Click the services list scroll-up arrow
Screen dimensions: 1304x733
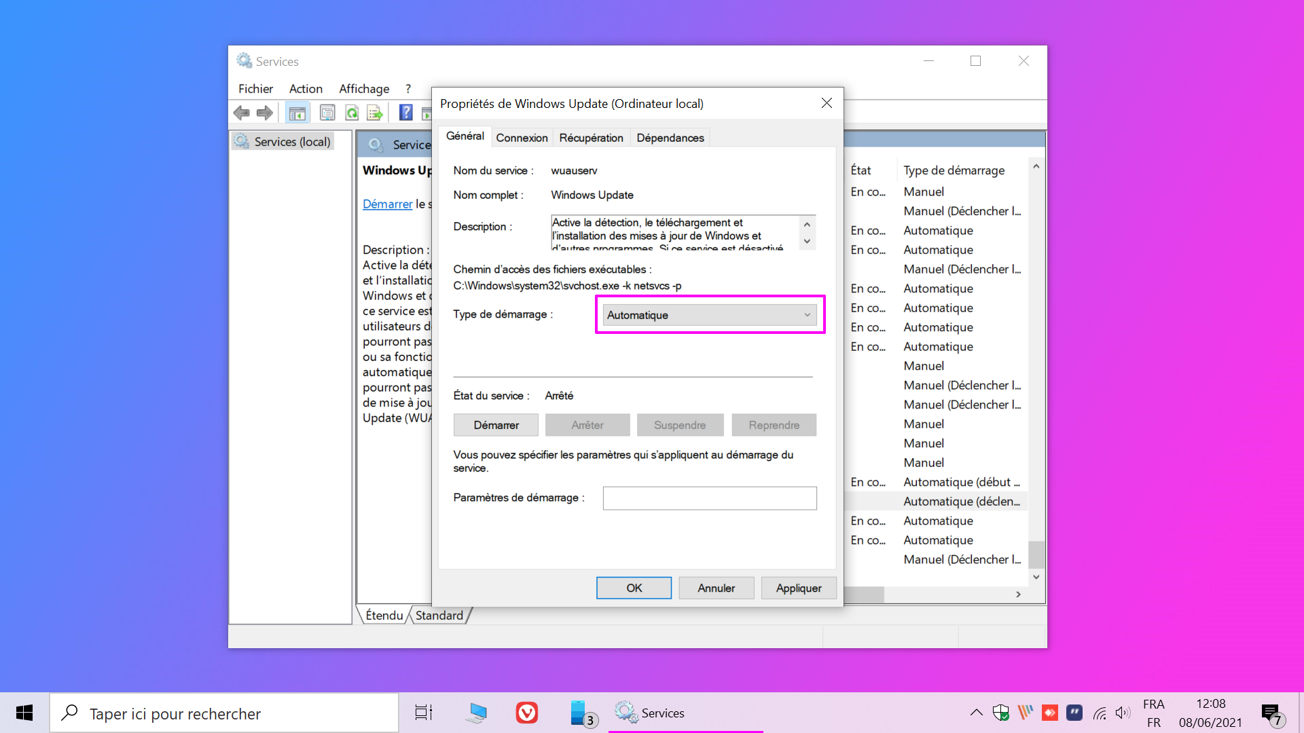[1036, 166]
